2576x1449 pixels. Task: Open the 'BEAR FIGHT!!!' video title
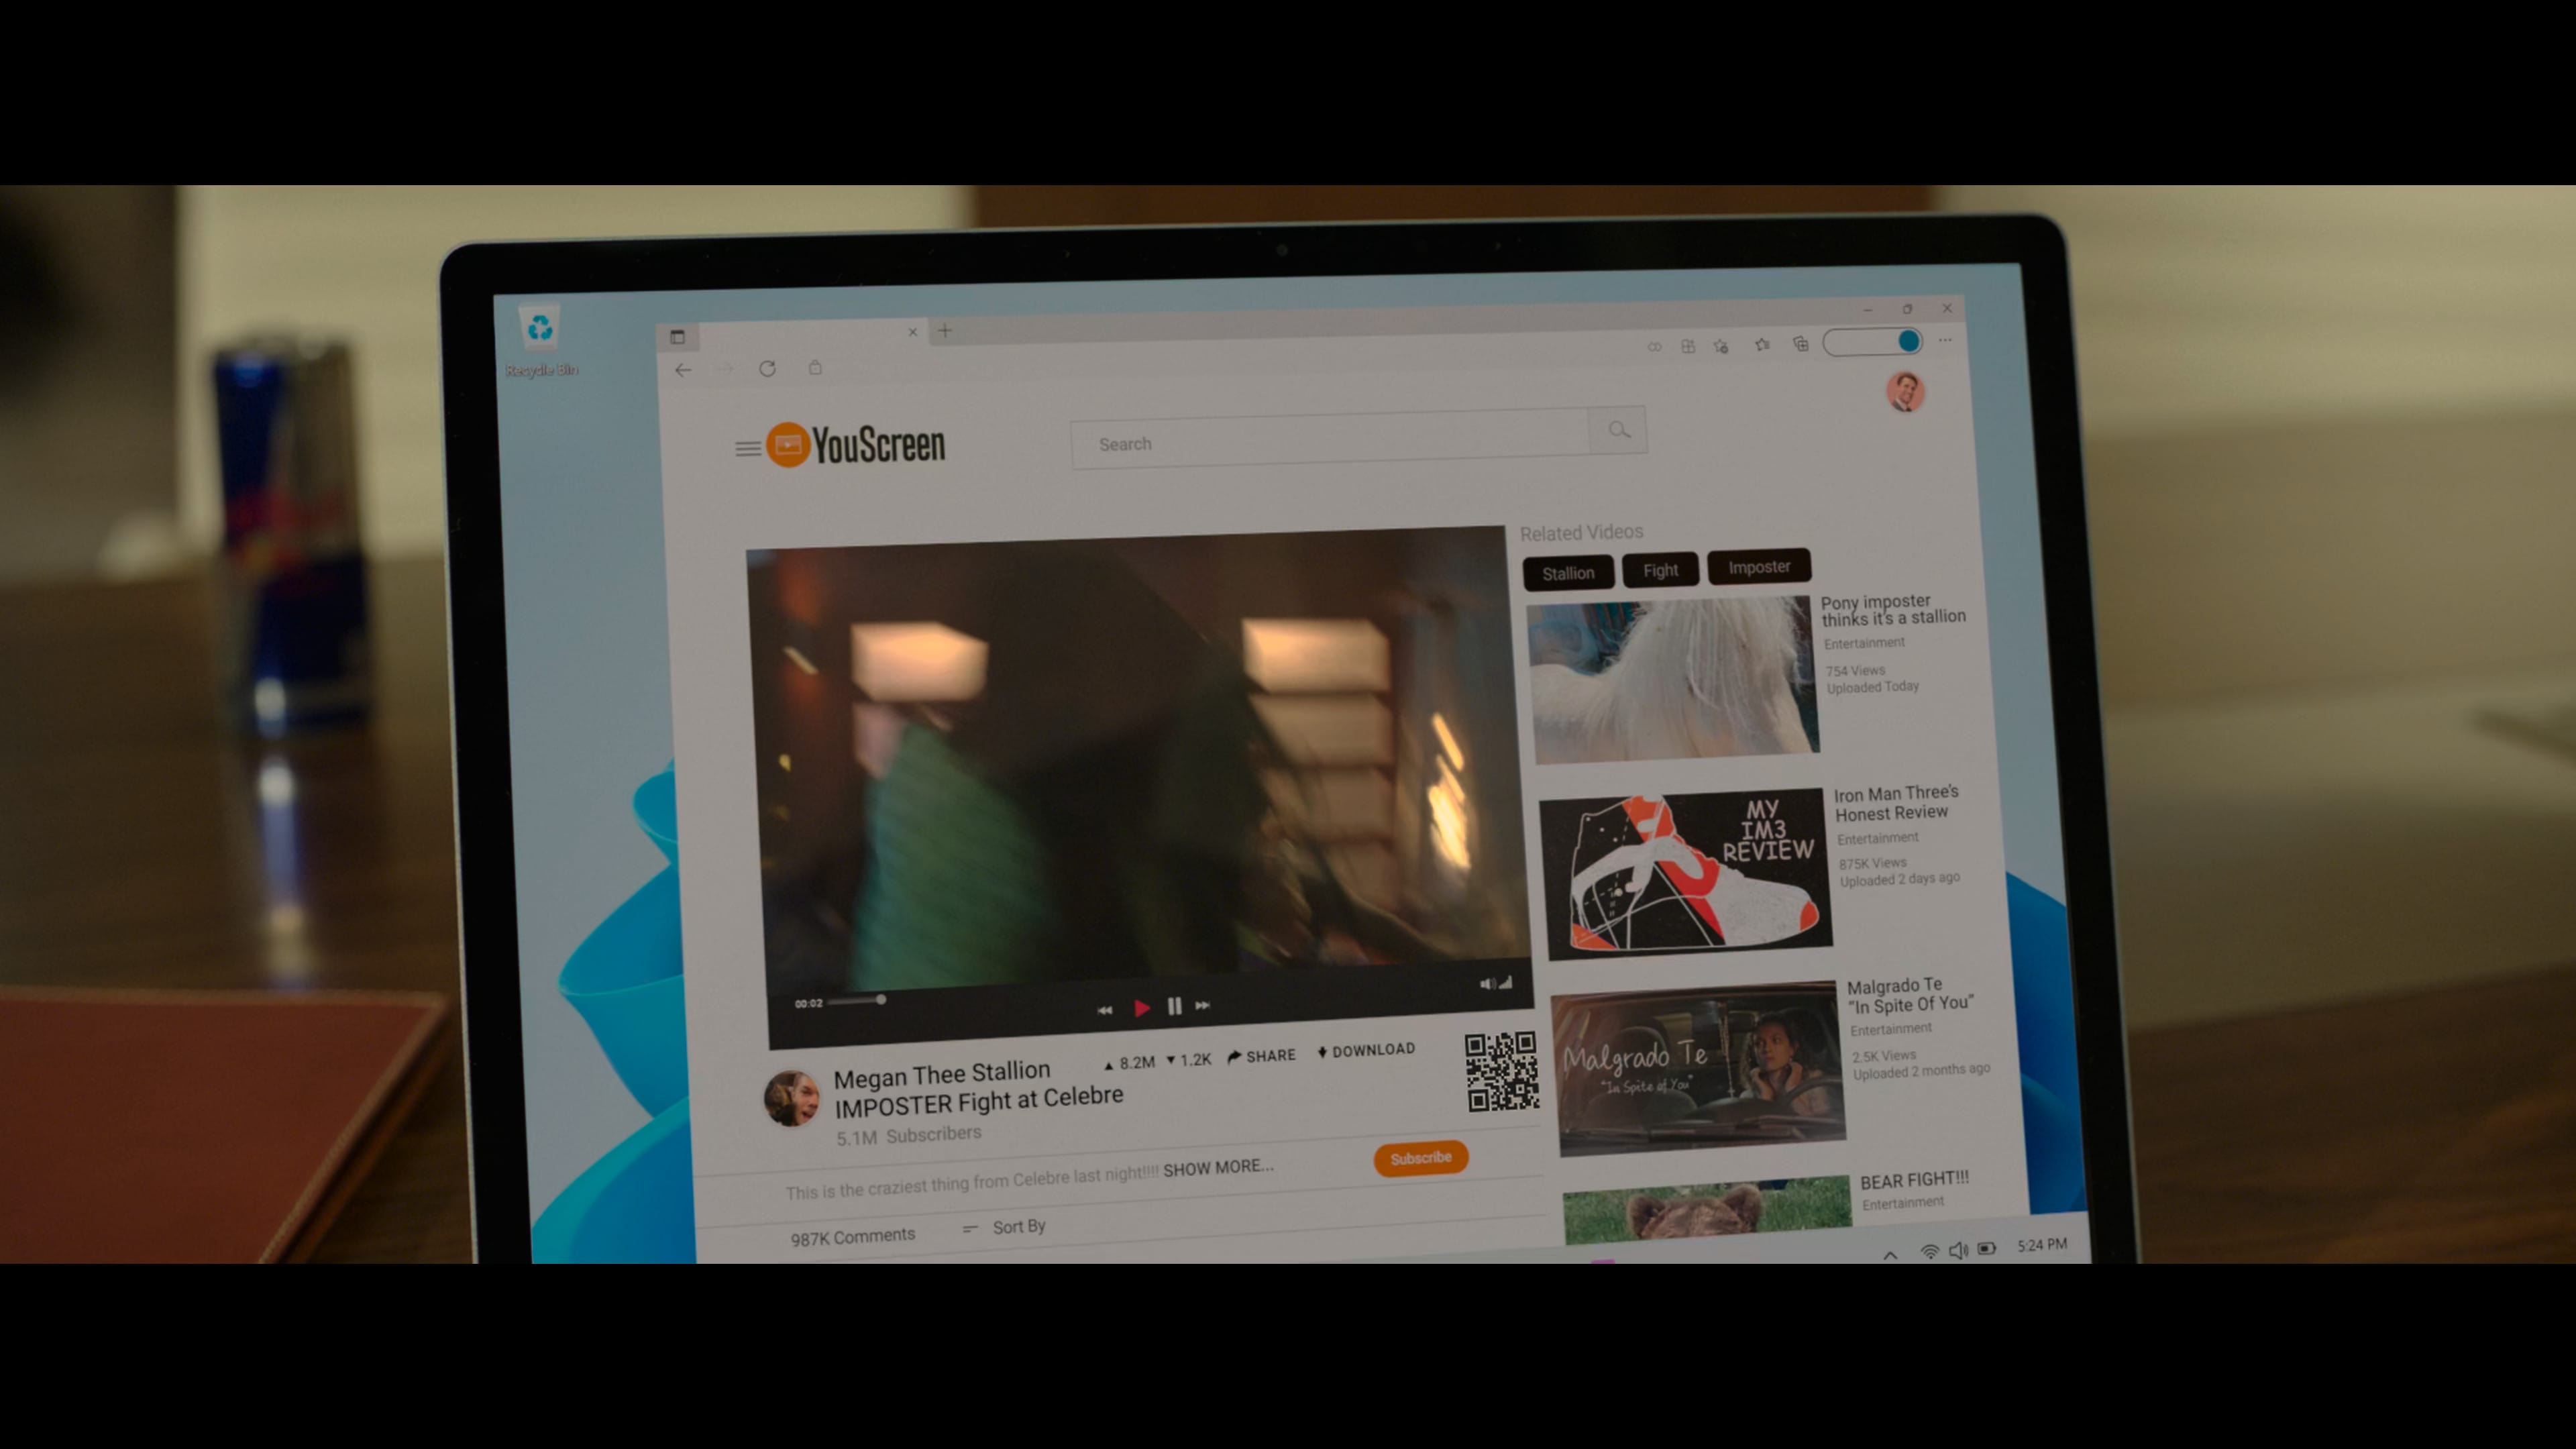click(x=1915, y=1180)
